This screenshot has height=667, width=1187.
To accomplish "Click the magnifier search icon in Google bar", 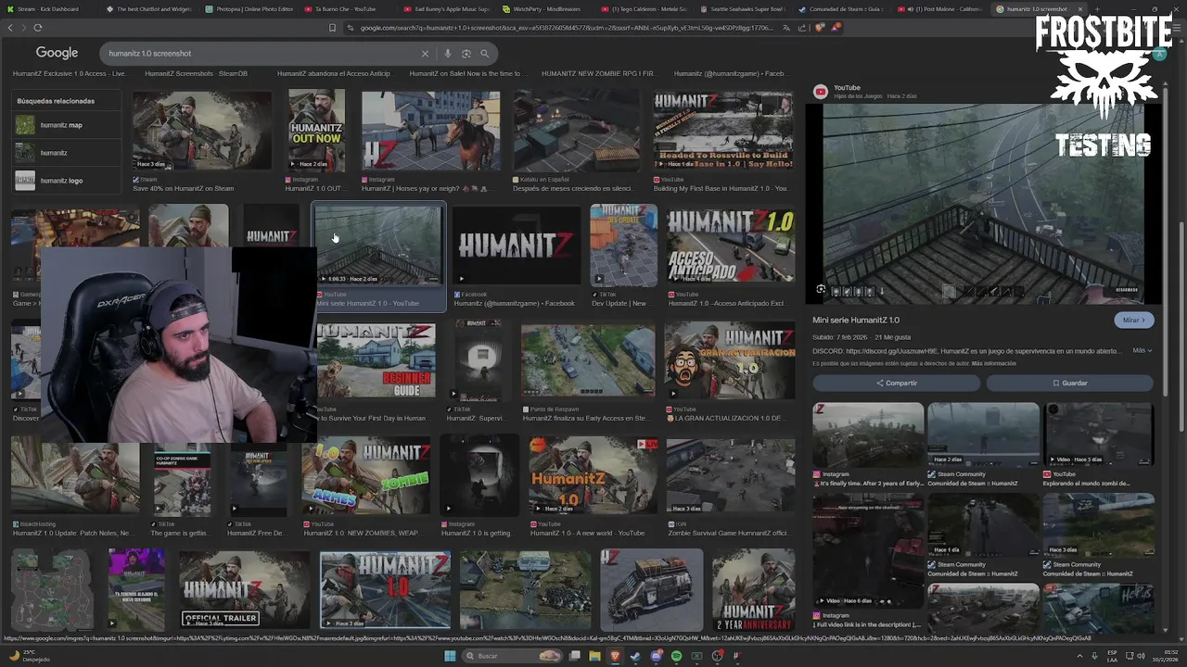I will tap(484, 54).
